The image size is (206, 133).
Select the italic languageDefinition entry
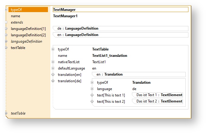coord(26,41)
